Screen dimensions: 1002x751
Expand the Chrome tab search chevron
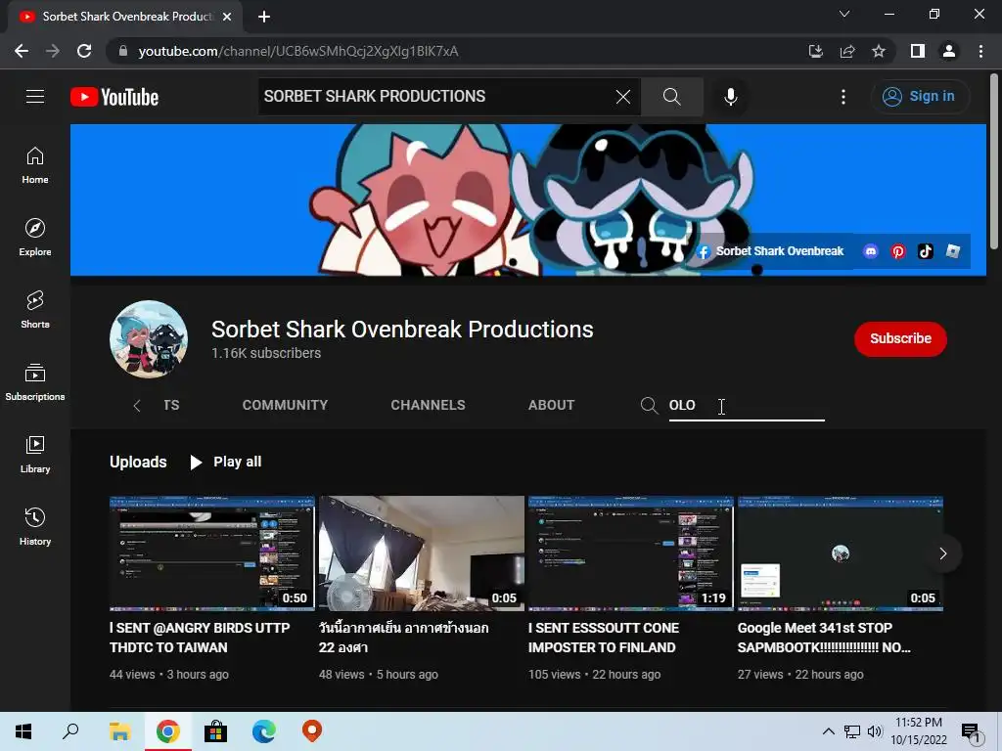click(844, 14)
